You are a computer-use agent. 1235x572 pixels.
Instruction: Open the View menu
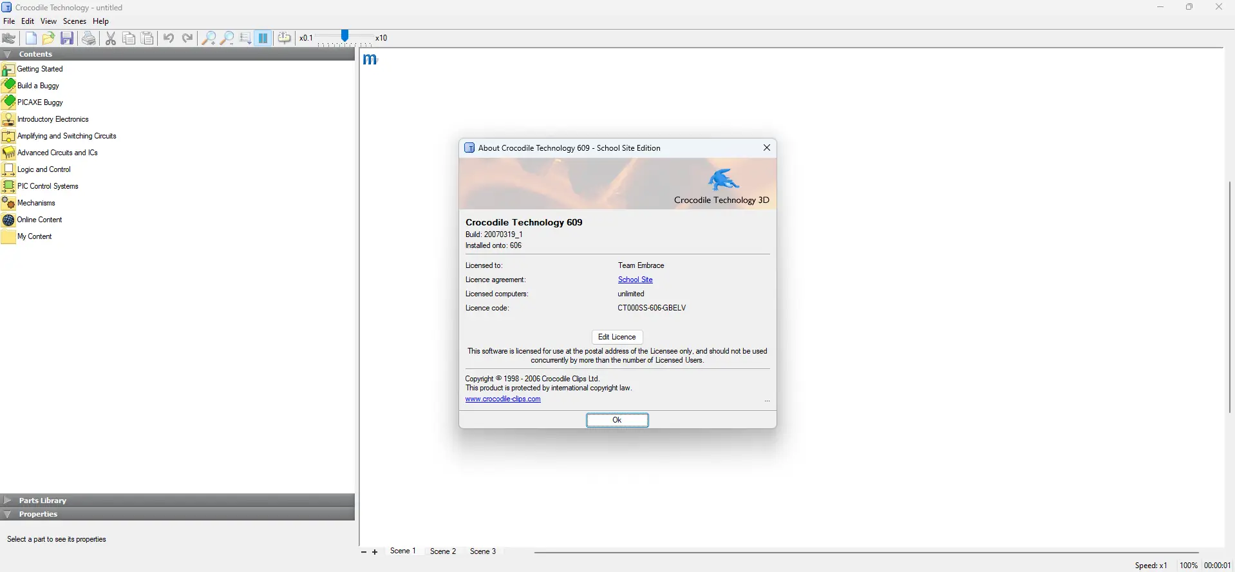[48, 21]
